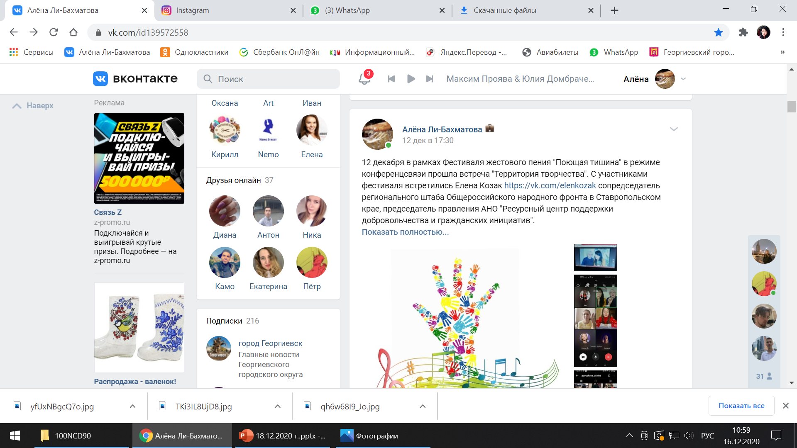Go back to top with Наверх

33,106
